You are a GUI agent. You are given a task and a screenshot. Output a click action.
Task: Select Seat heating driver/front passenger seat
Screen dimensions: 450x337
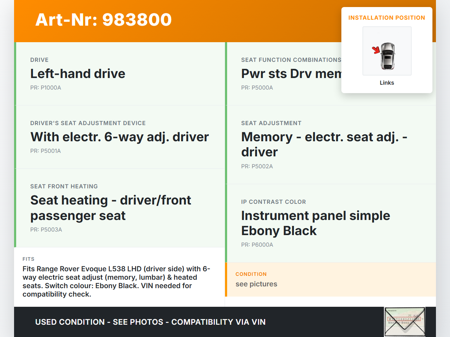click(110, 208)
